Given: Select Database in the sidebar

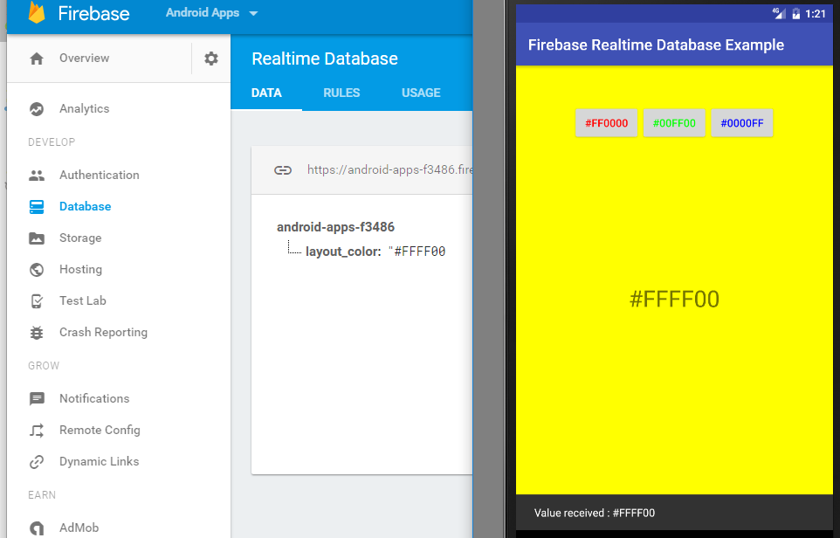Looking at the screenshot, I should (86, 206).
